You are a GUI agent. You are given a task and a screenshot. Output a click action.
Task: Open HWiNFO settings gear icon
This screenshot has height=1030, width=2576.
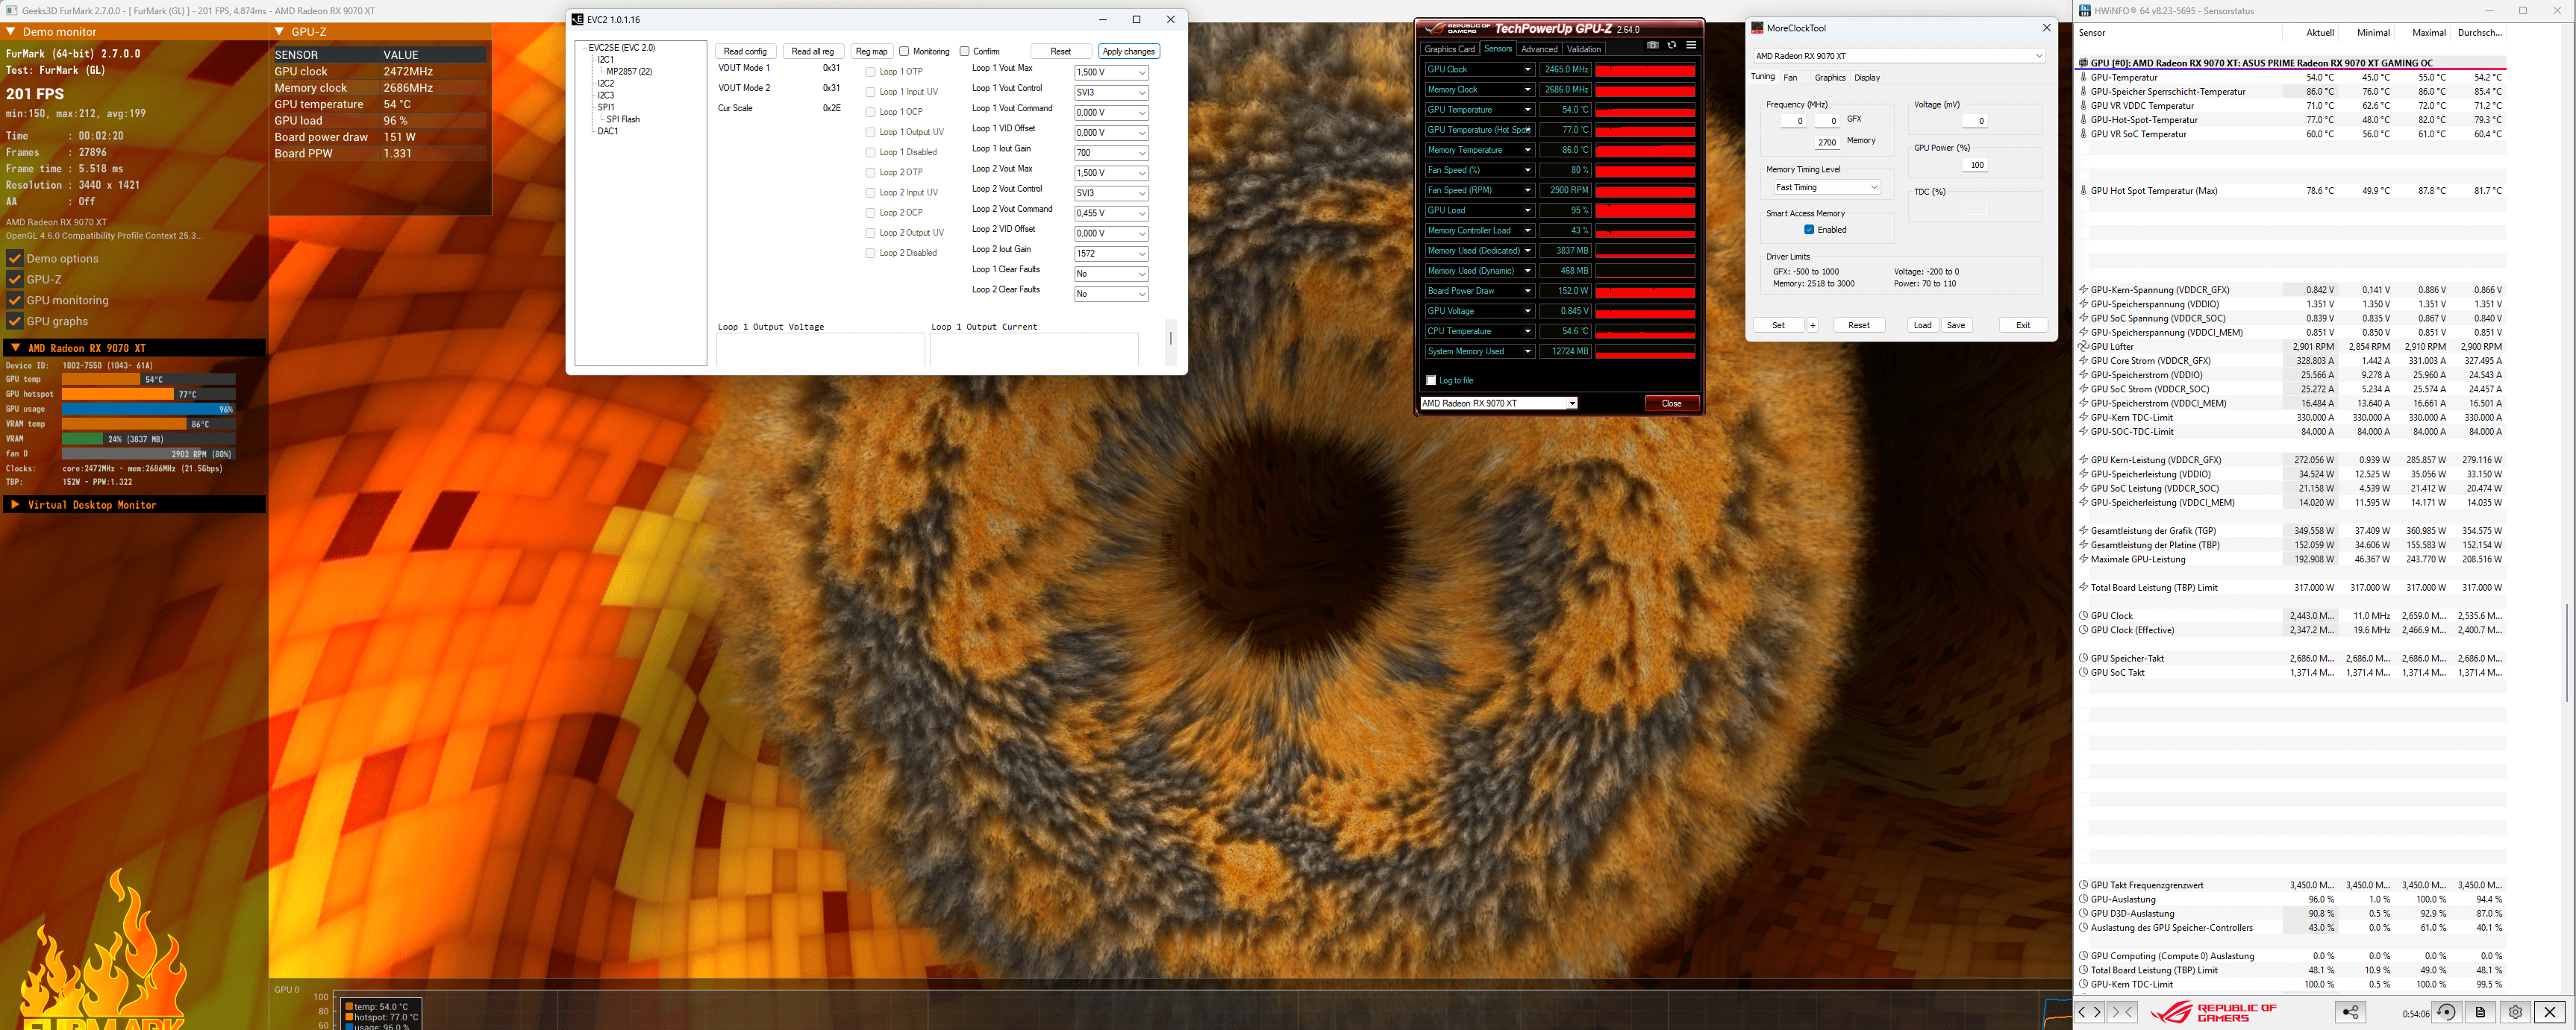coord(2515,1012)
